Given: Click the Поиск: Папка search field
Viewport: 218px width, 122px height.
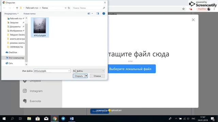Looking at the screenshot, I should pos(87,8).
